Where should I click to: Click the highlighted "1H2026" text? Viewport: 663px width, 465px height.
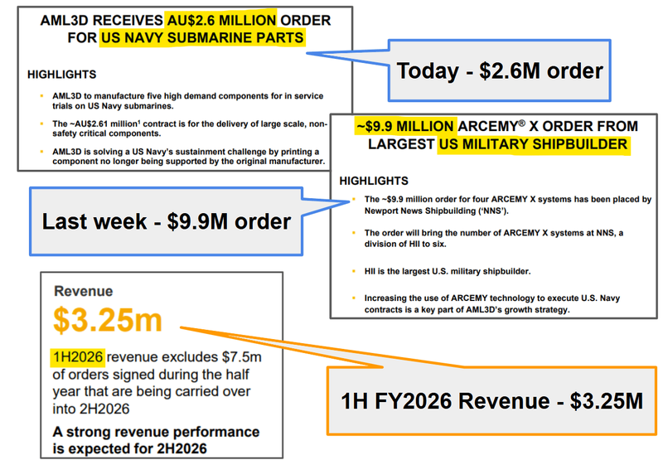point(77,356)
